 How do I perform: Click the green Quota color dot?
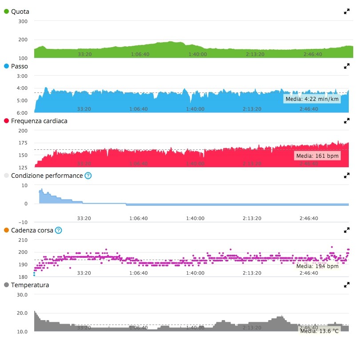(6, 12)
